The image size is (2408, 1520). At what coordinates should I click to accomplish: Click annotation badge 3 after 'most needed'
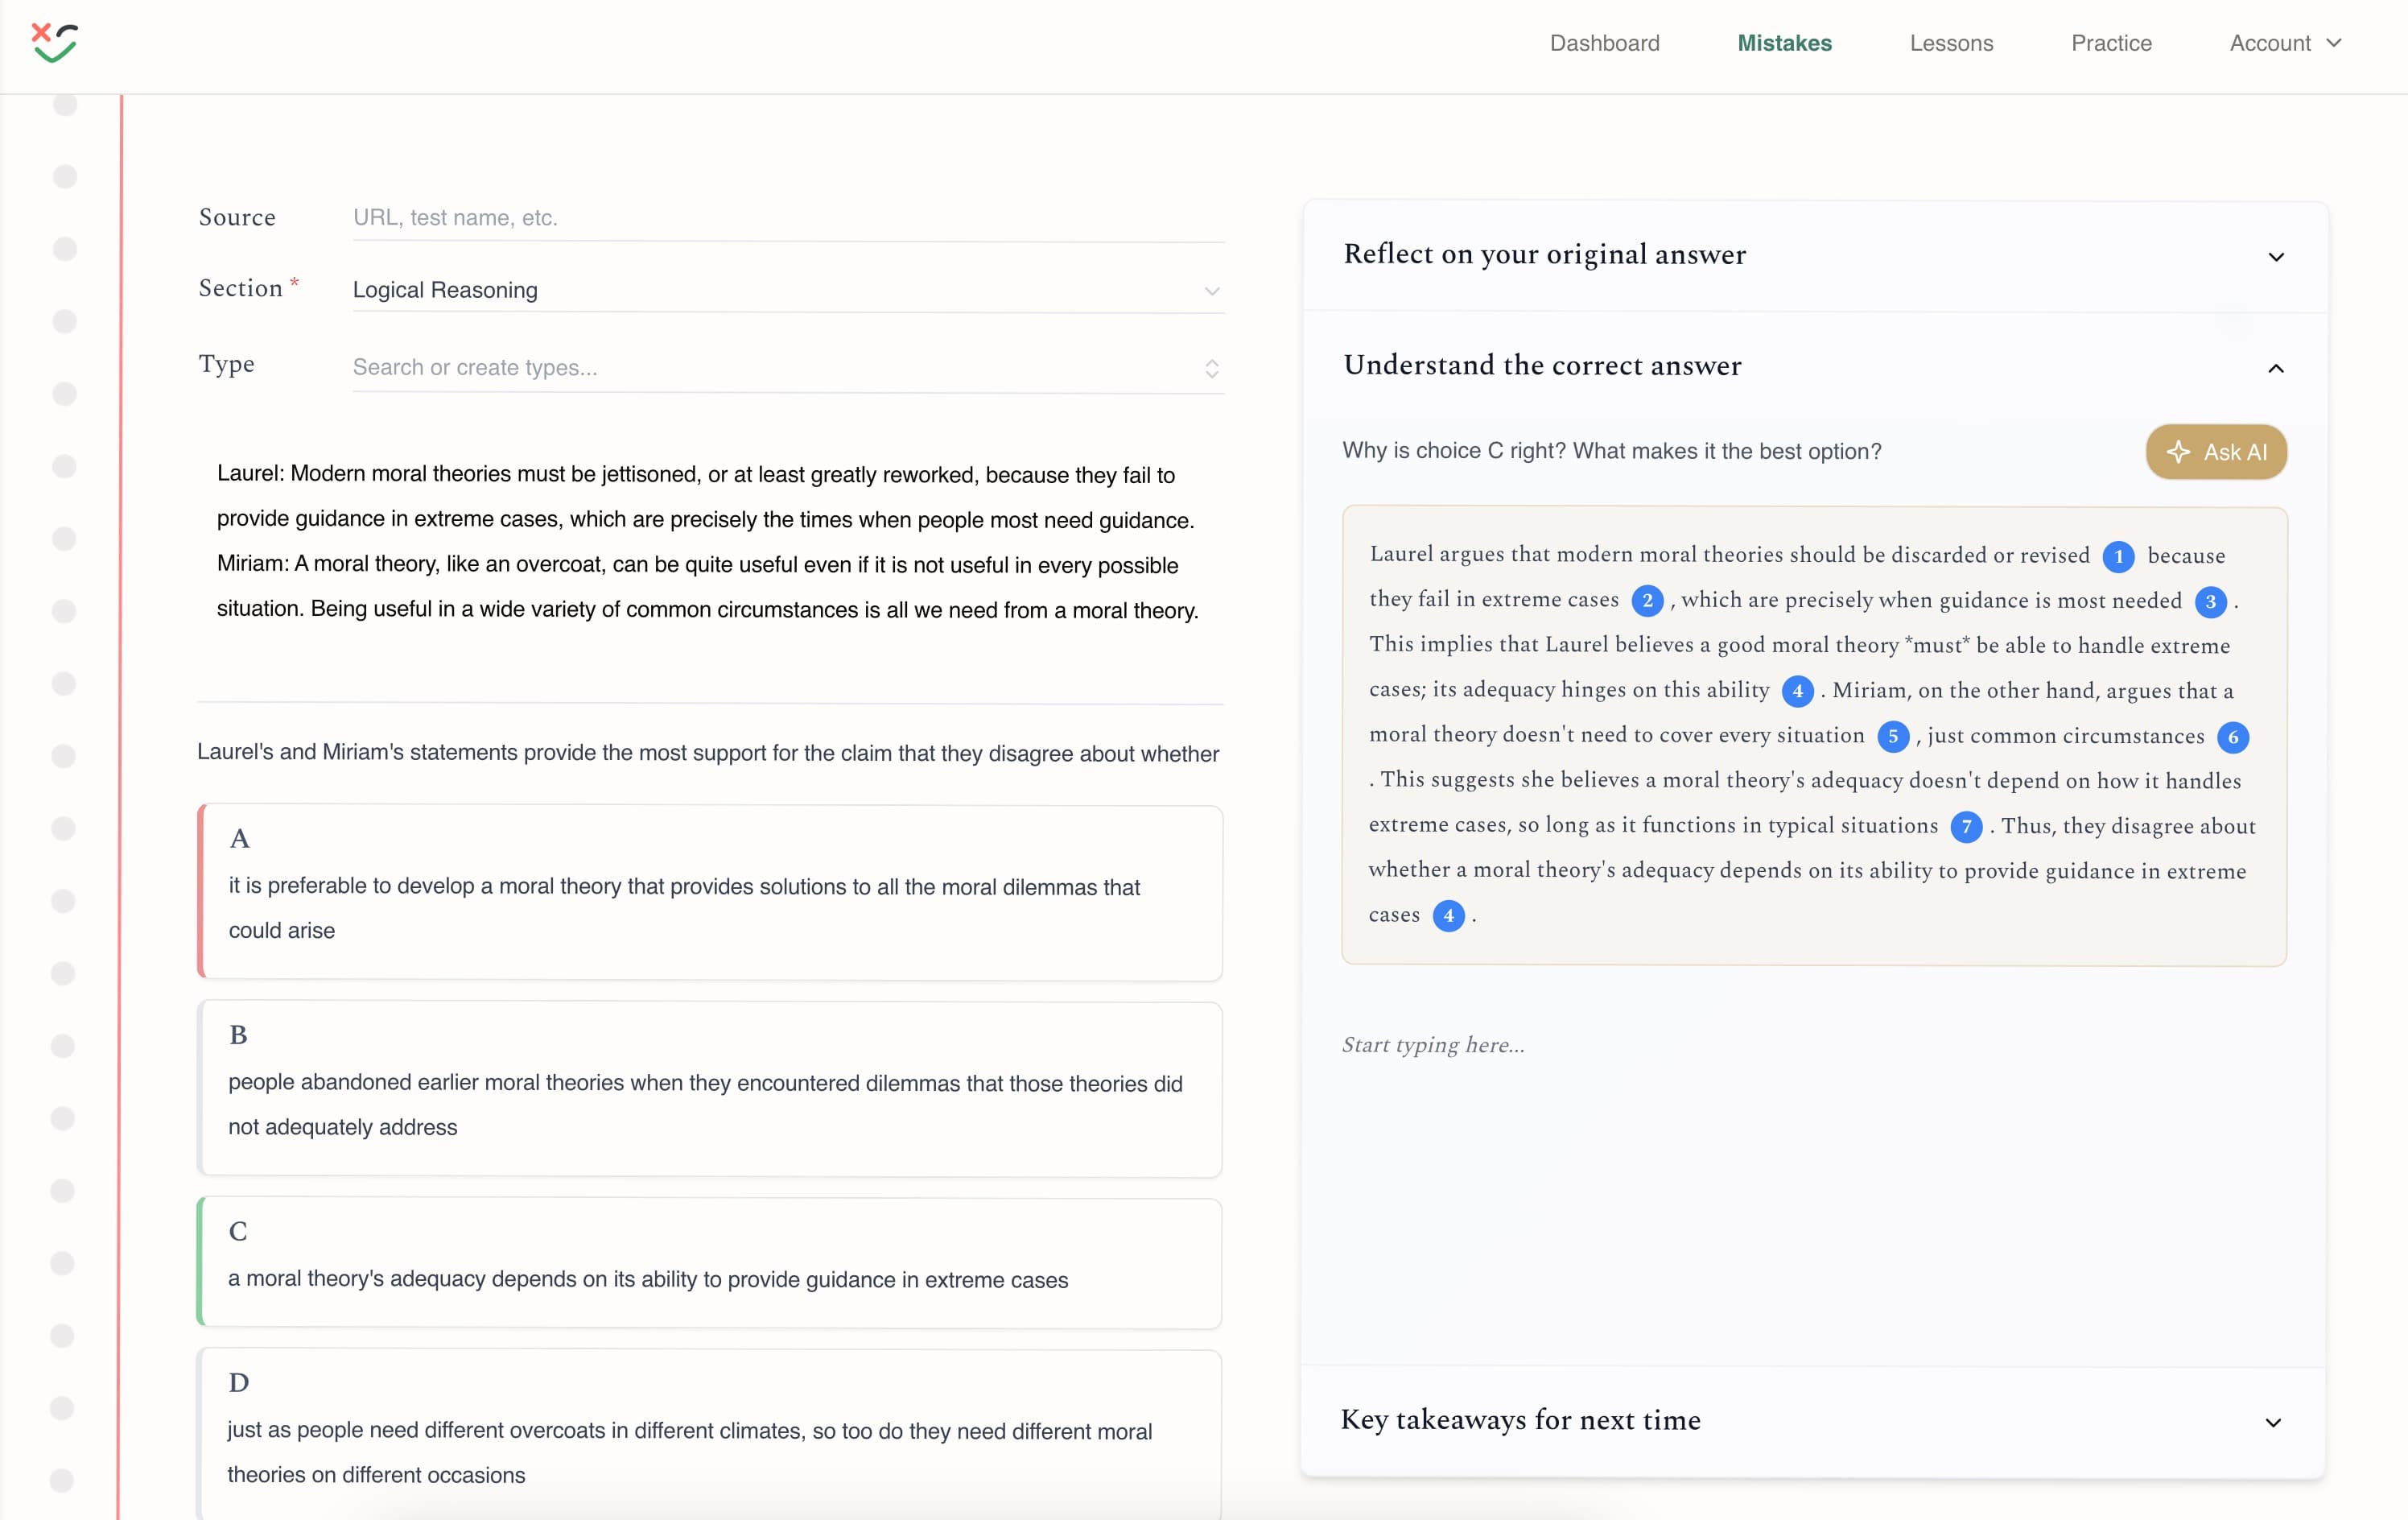(x=2210, y=602)
